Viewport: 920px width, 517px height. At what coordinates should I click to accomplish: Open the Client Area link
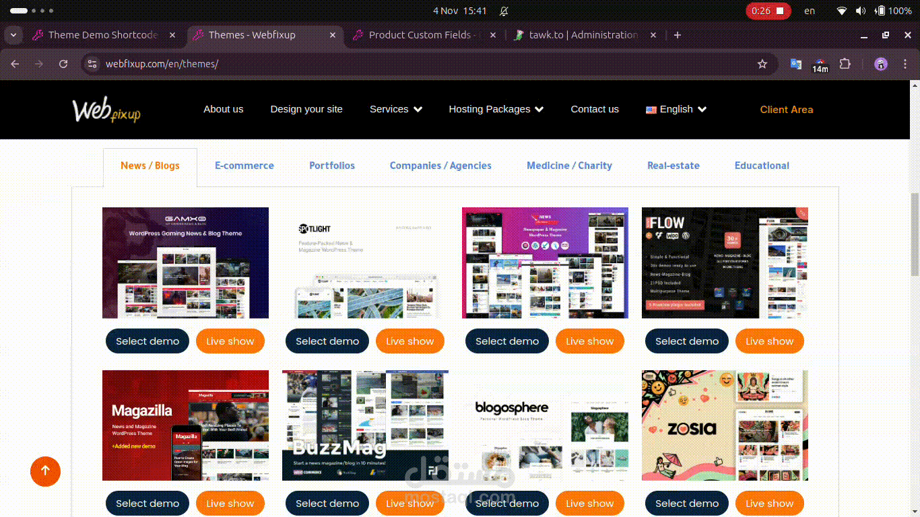787,110
